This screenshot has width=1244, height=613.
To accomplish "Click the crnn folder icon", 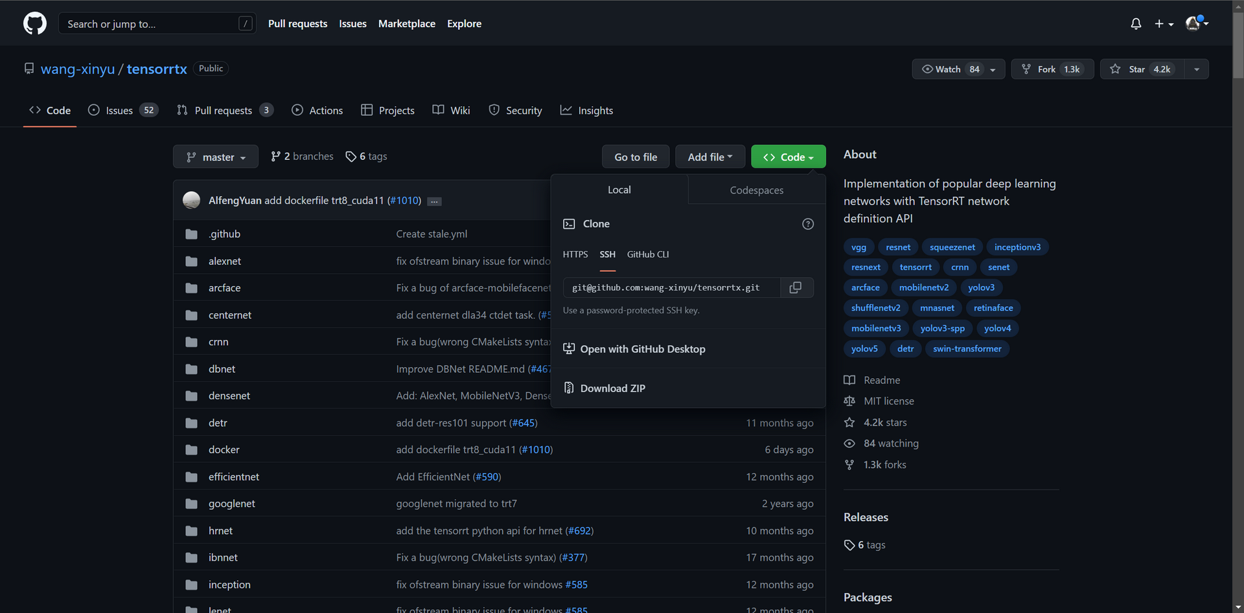I will point(191,342).
